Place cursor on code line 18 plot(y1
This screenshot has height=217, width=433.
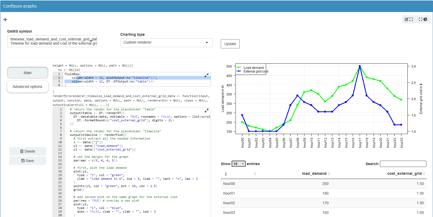(81, 171)
